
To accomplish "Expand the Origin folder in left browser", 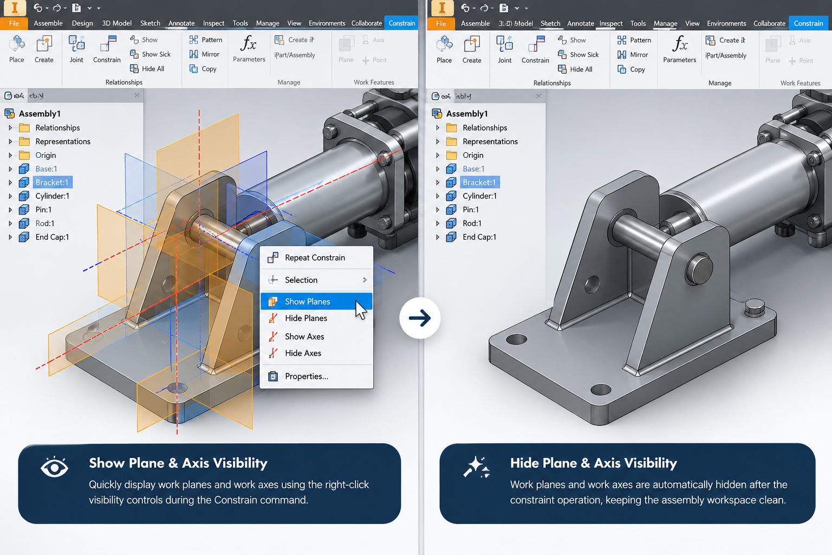I will (10, 155).
